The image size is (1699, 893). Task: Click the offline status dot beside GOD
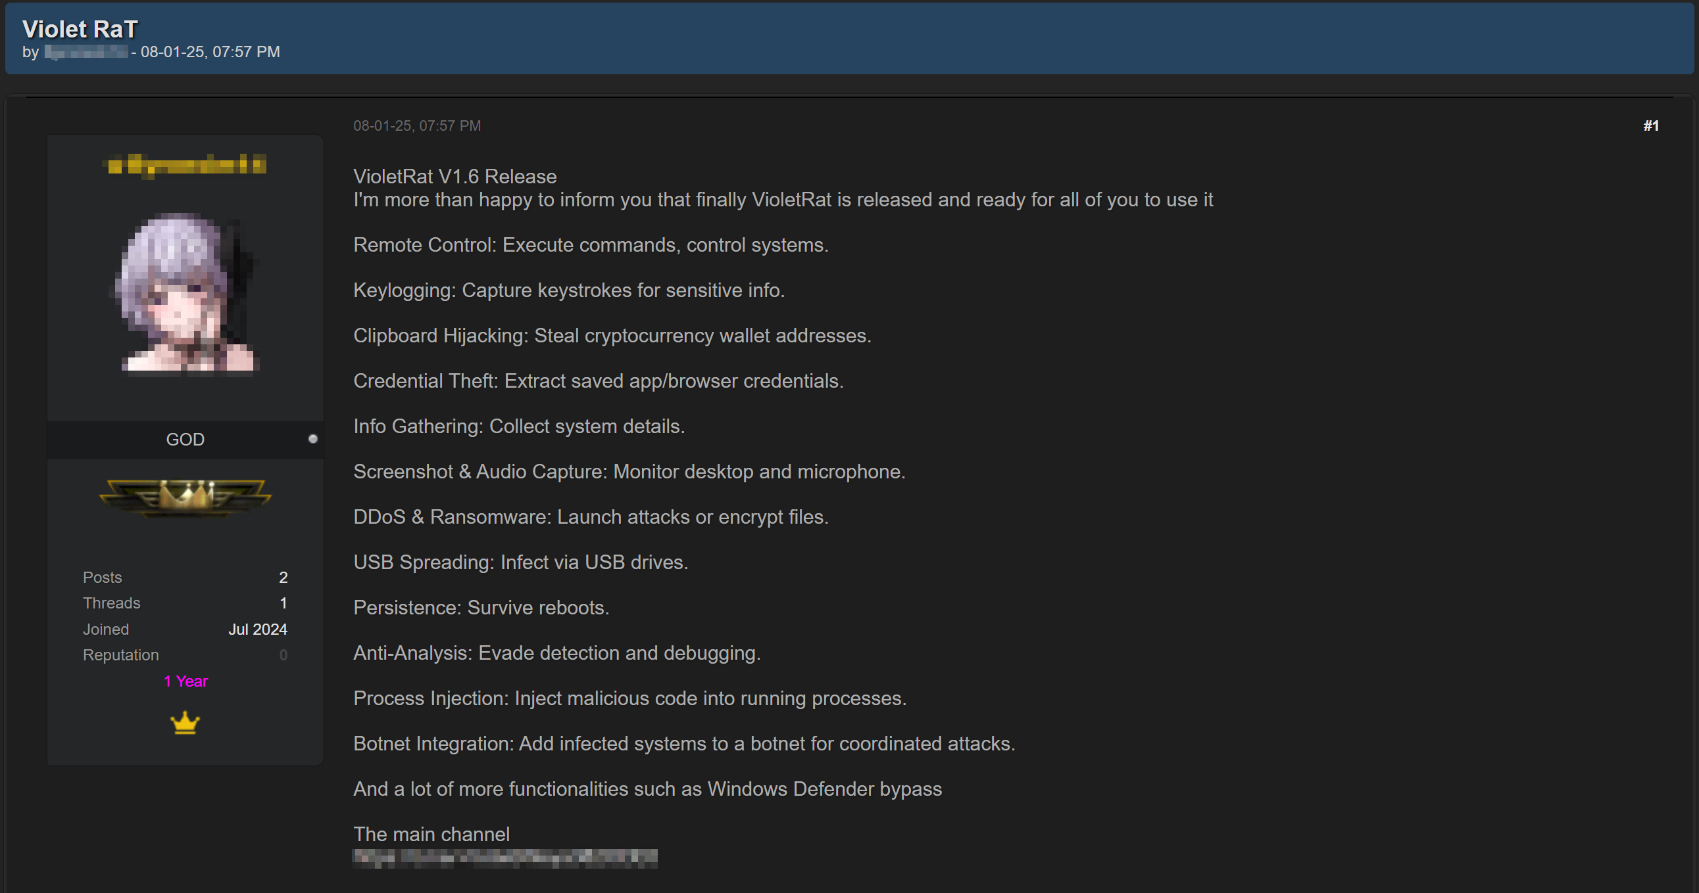point(312,439)
